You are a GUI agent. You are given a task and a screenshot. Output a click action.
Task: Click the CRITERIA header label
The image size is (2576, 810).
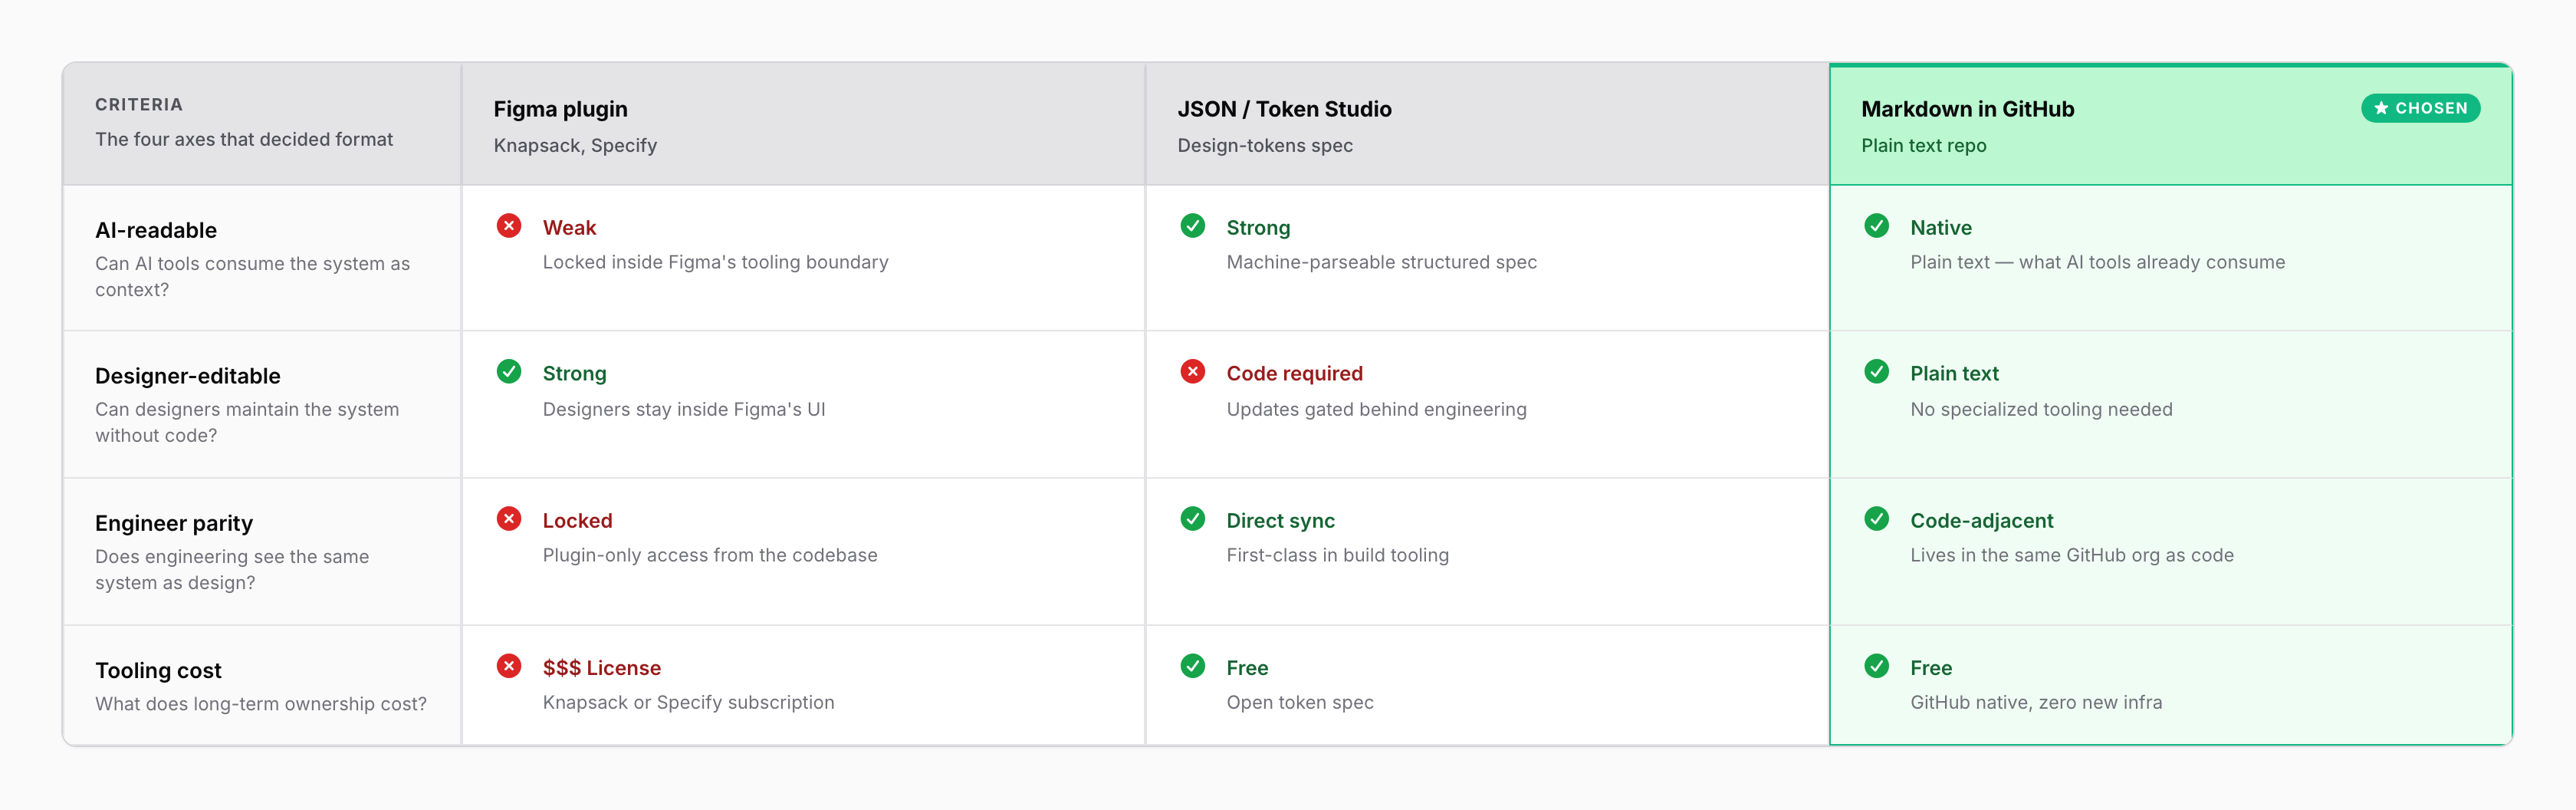139,105
